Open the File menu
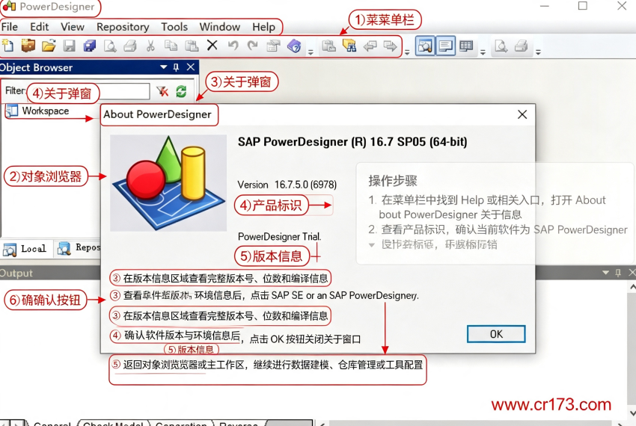 click(x=10, y=27)
